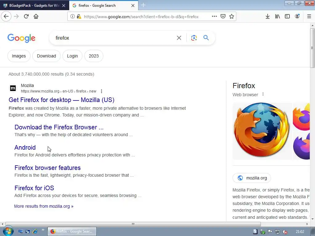Viewport: 315px width, 236px height.
Task: Open Action Center flag icon
Action: (270, 232)
